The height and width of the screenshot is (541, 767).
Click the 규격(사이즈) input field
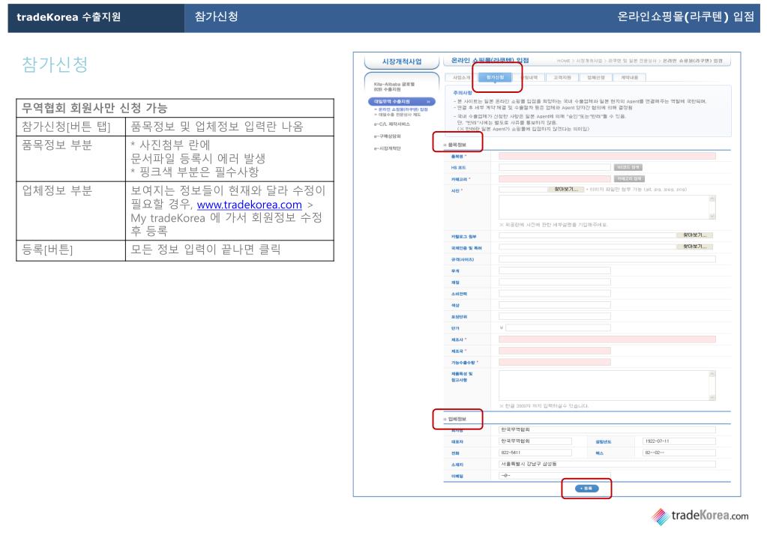point(607,259)
